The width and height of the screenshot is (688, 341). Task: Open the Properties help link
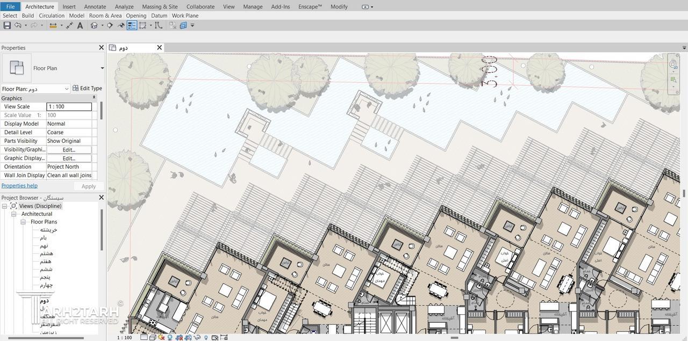[19, 186]
